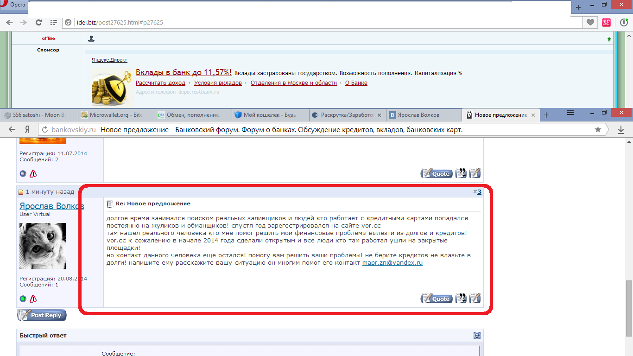Switch to the Раскрутка/Заработок tab
Image resolution: width=633 pixels, height=356 pixels.
(347, 115)
